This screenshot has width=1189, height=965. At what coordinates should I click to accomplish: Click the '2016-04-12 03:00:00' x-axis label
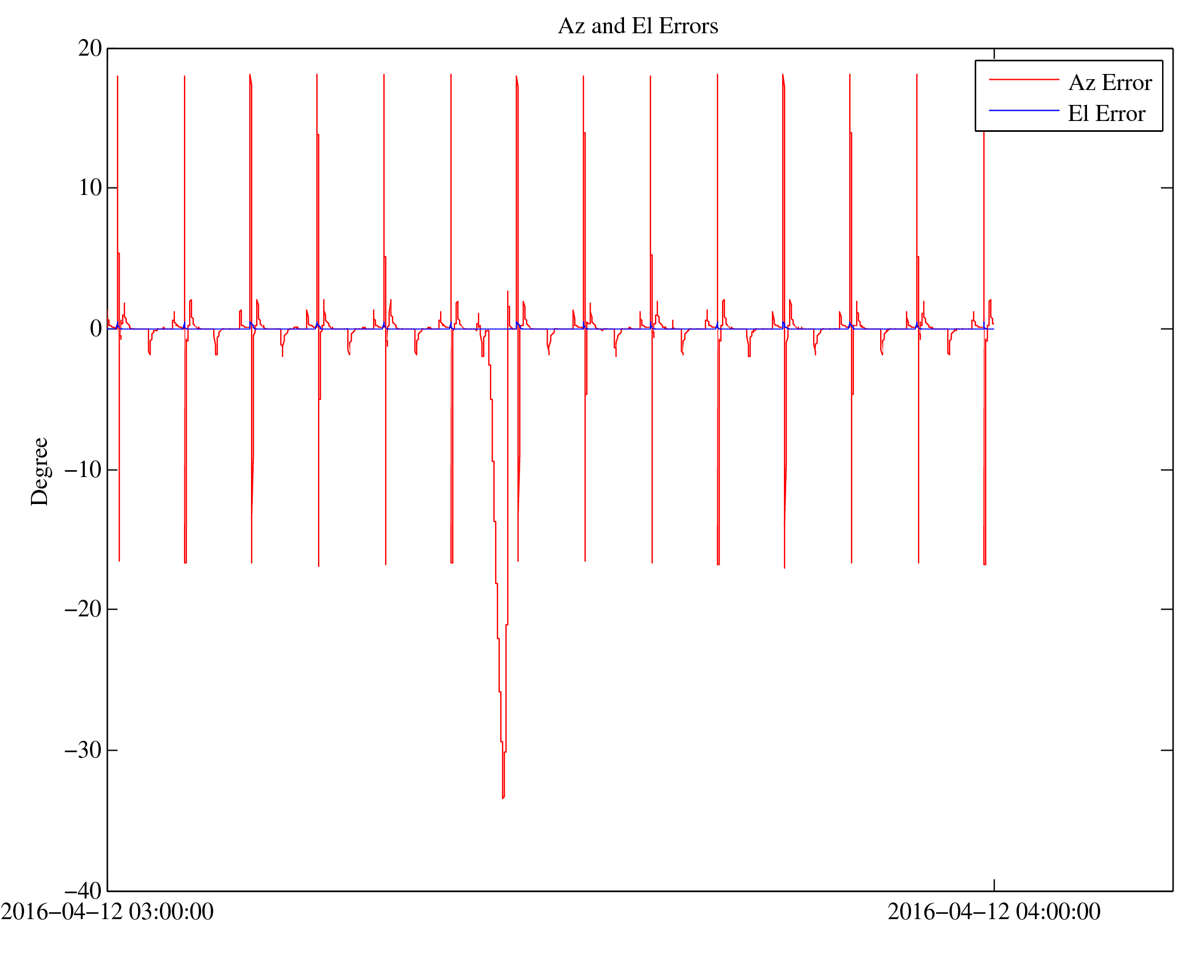click(x=107, y=912)
